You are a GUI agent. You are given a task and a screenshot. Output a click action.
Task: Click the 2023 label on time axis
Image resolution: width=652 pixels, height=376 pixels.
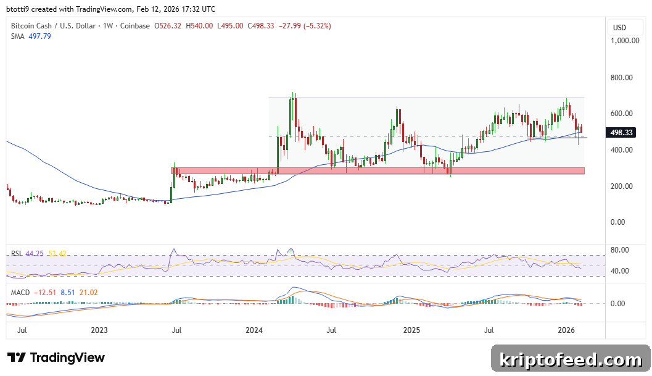(99, 330)
